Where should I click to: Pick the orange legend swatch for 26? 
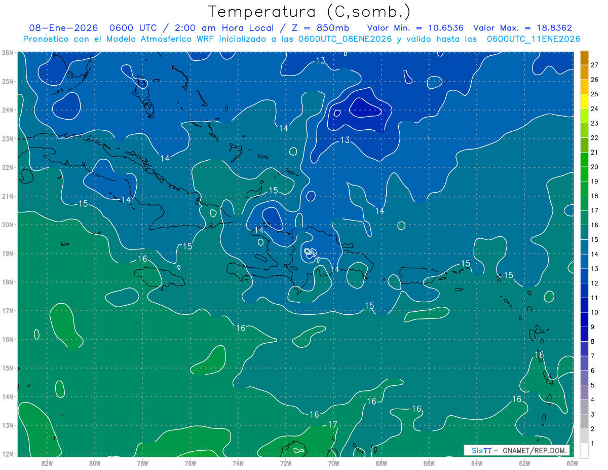point(584,73)
